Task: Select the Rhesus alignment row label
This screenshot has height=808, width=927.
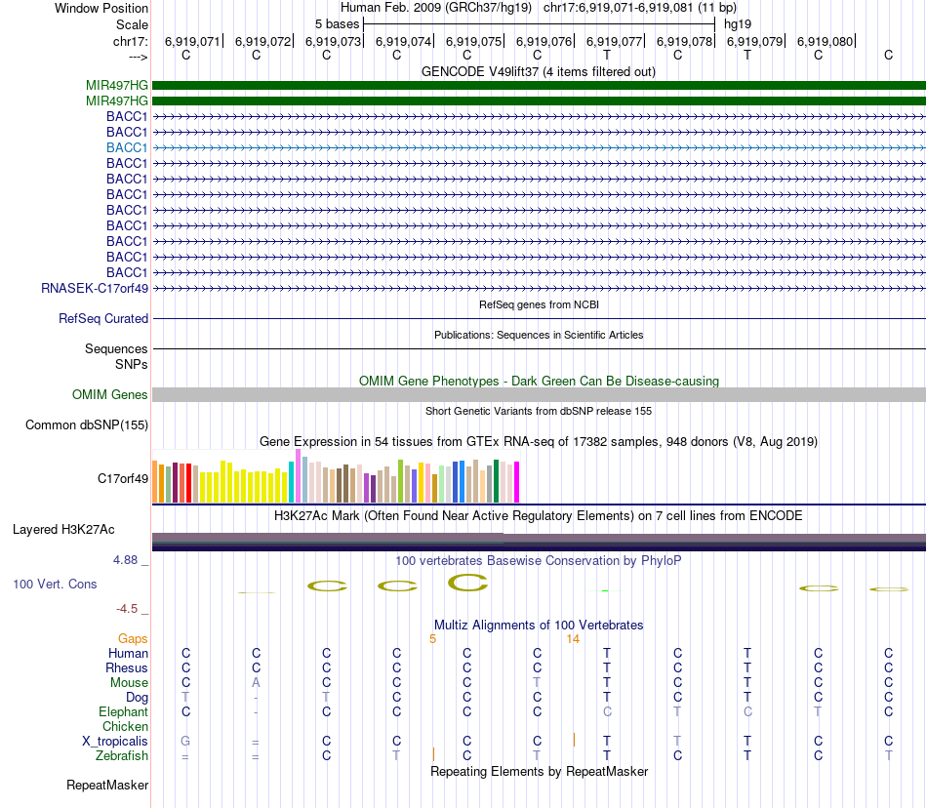Action: (127, 667)
